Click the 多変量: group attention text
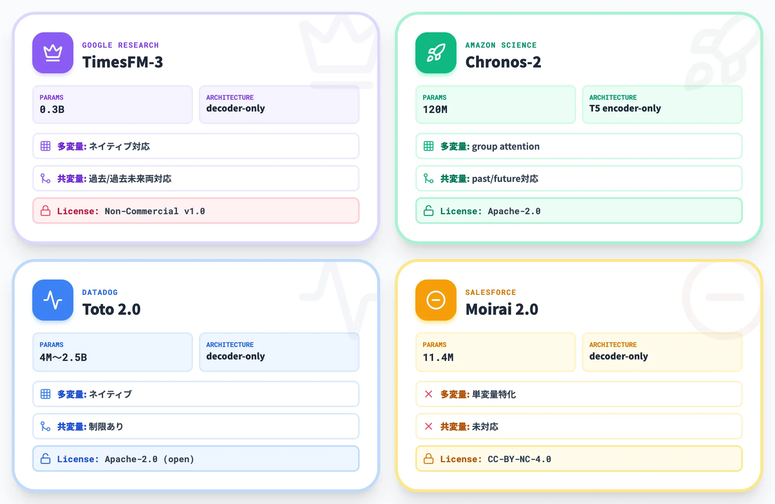The image size is (775, 504). [490, 146]
